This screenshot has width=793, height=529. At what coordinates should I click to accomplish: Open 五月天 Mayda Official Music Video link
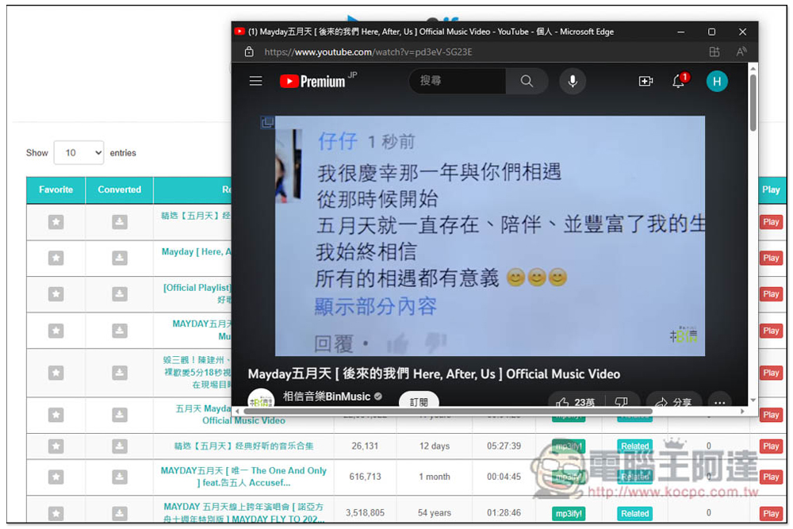(x=230, y=415)
